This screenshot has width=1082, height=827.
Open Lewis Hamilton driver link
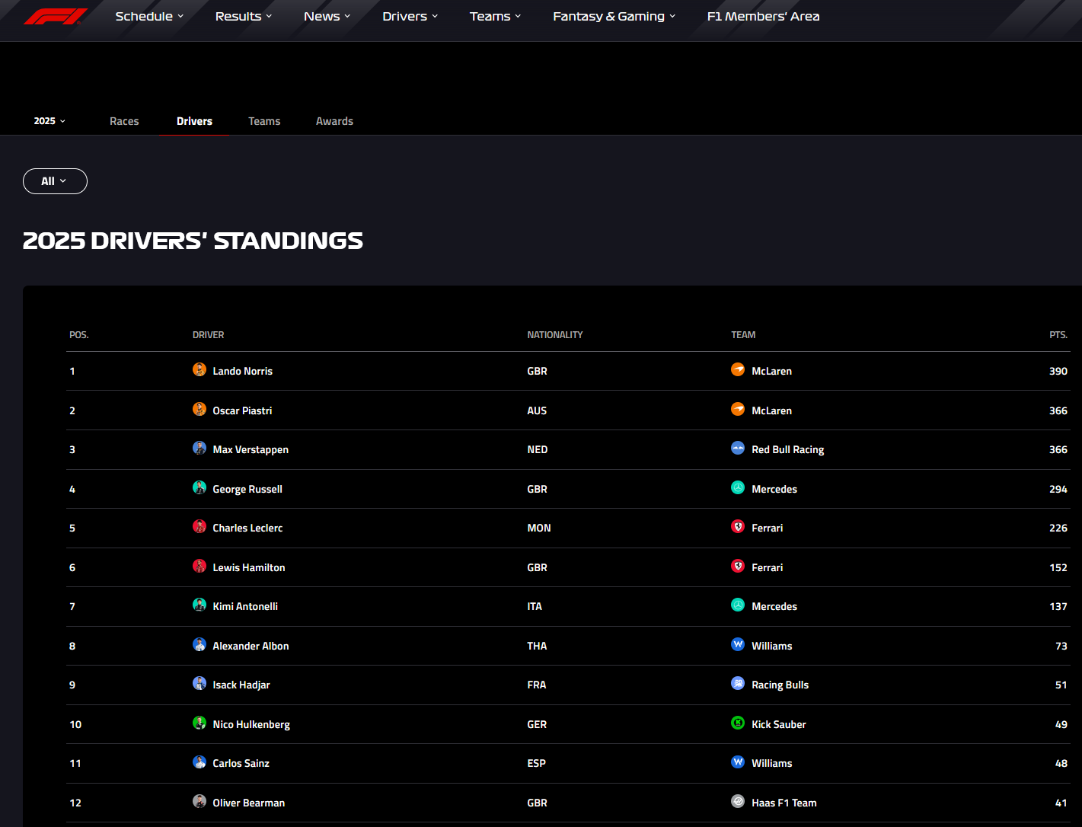tap(249, 567)
